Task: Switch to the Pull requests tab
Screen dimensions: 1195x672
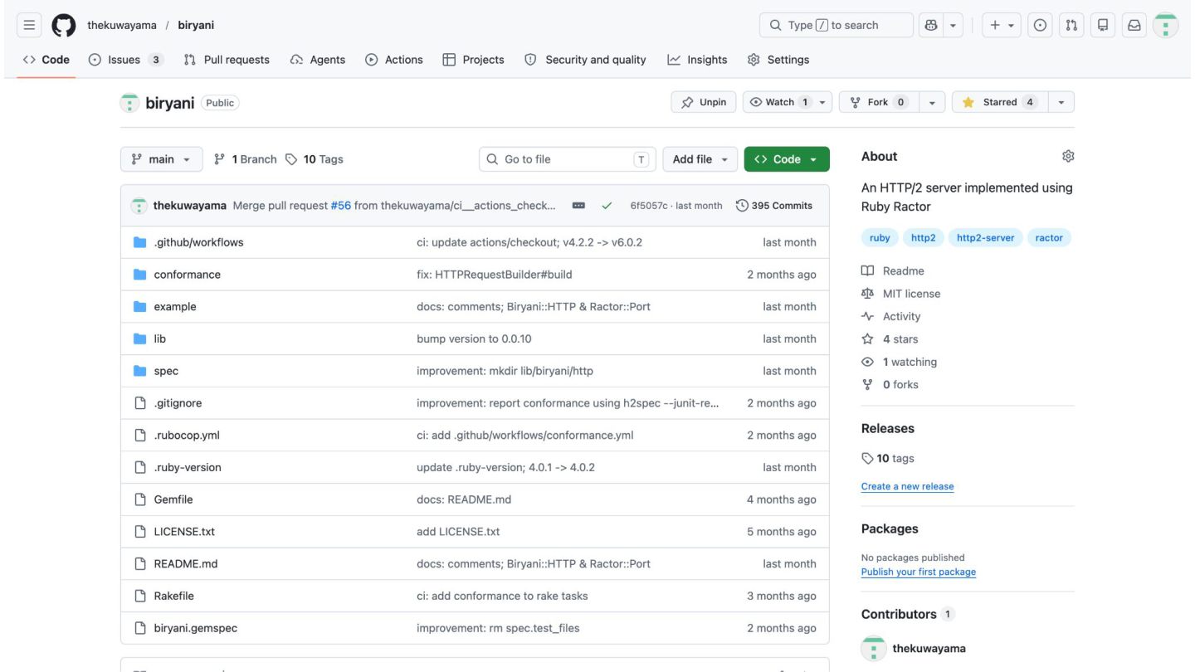Action: pyautogui.click(x=227, y=60)
